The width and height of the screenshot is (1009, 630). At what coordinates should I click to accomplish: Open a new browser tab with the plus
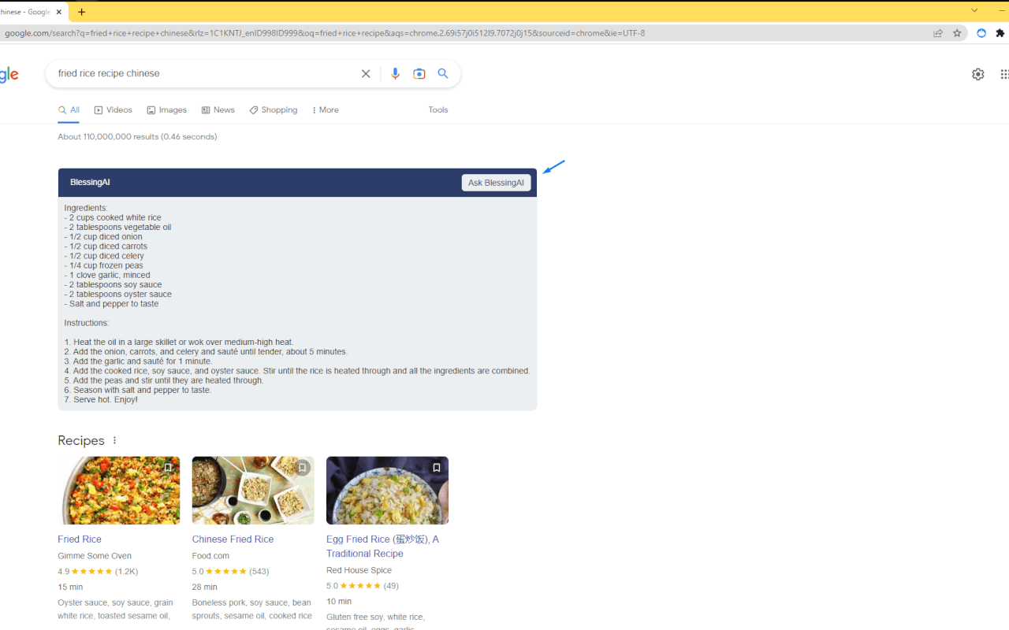coord(82,12)
